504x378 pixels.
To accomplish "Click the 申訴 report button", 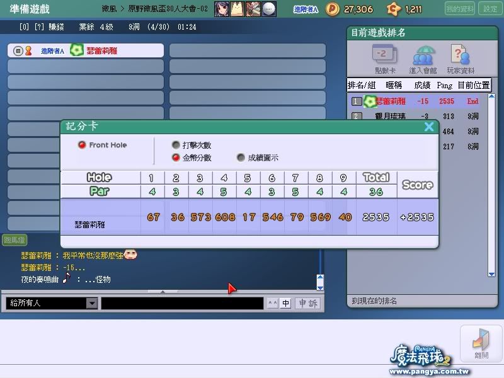I will (x=307, y=303).
